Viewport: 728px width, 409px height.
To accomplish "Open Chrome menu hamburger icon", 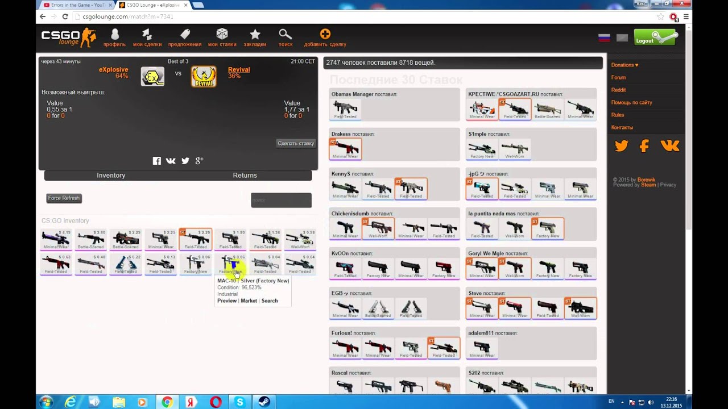I will tap(686, 17).
